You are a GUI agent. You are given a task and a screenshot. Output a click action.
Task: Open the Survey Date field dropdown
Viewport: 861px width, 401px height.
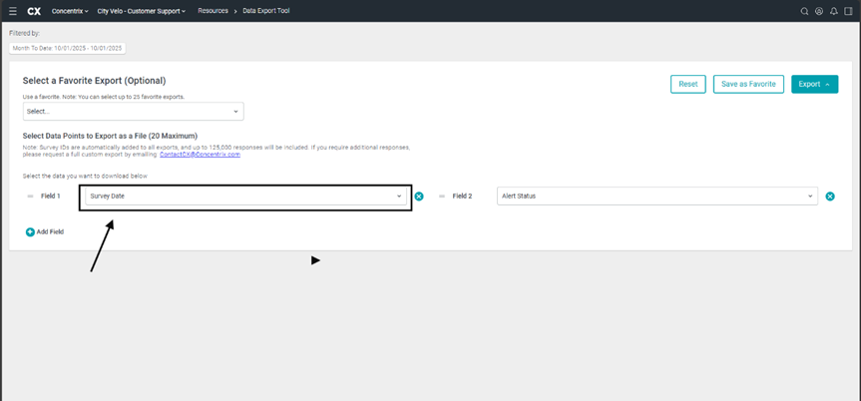pyautogui.click(x=245, y=197)
